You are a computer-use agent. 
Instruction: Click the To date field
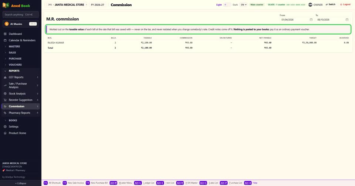(333, 20)
